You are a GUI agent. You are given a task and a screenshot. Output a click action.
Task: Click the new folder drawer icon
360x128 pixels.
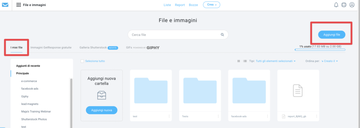tap(102, 95)
